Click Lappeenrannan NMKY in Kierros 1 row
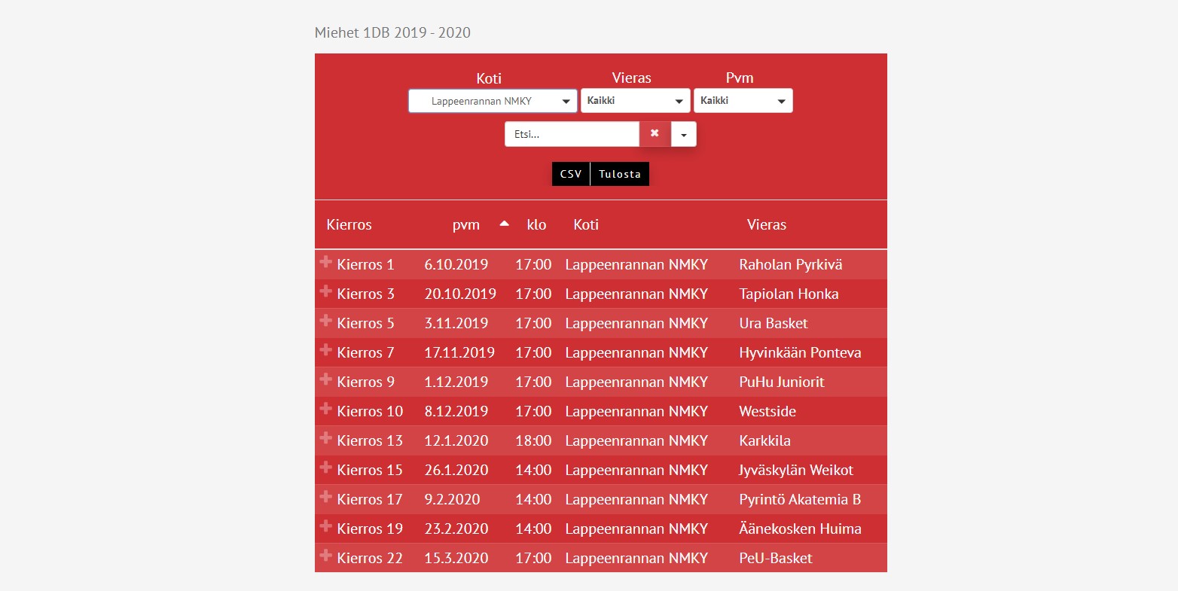This screenshot has height=591, width=1178. click(636, 265)
